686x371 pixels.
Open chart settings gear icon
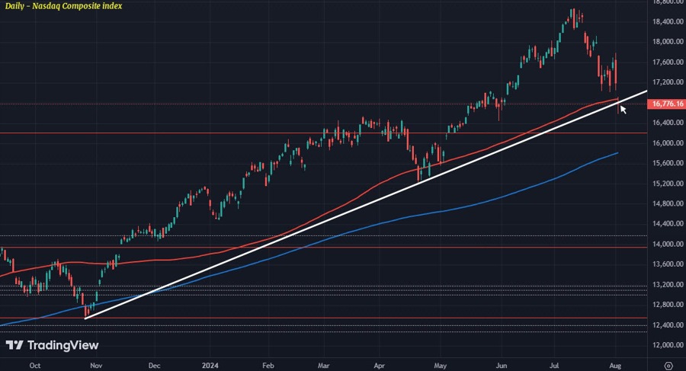click(x=668, y=365)
